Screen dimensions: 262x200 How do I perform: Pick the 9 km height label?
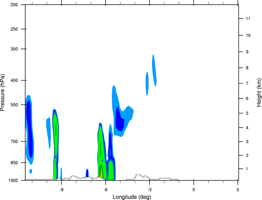tap(247, 52)
